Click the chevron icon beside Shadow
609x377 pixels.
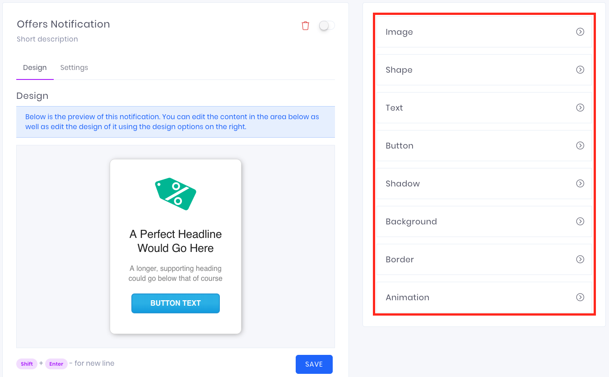click(580, 183)
